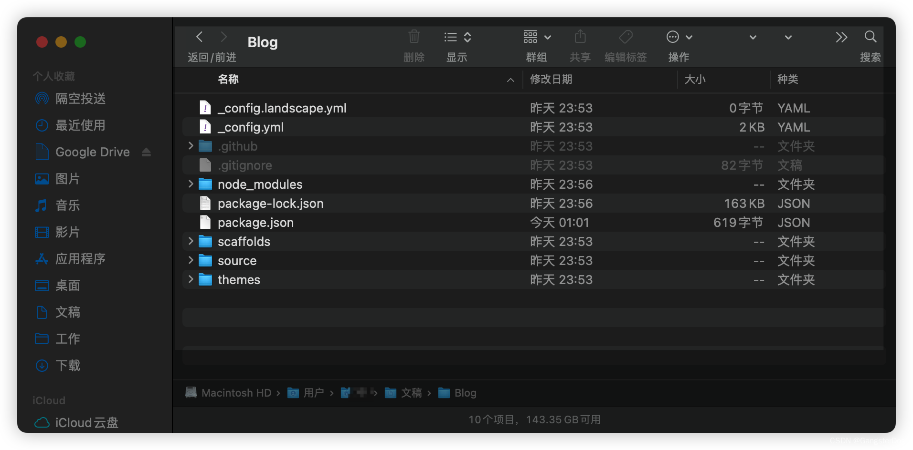Show more toolbar items via double chevron

point(841,37)
